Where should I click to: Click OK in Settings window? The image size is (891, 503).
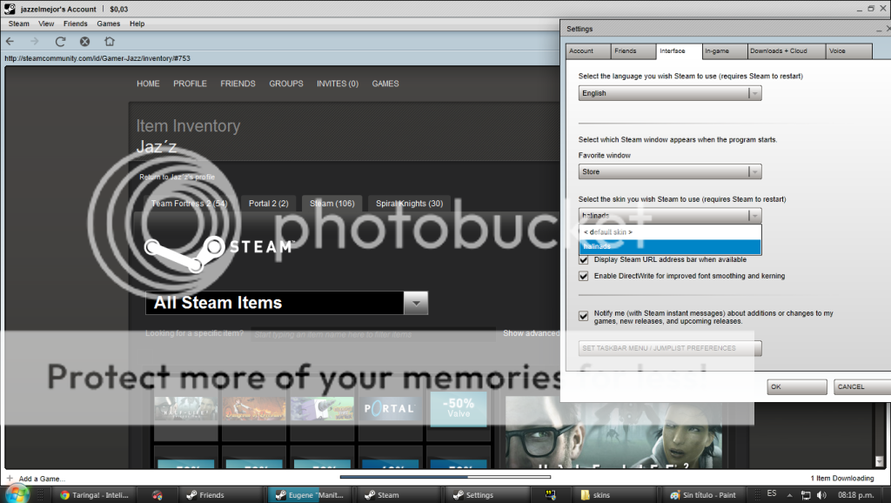797,387
